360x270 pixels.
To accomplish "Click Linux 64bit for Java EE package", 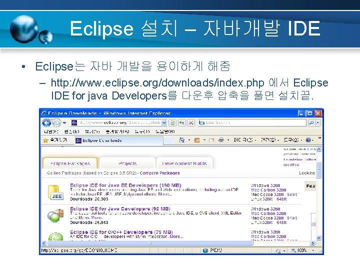I will 281,199.
